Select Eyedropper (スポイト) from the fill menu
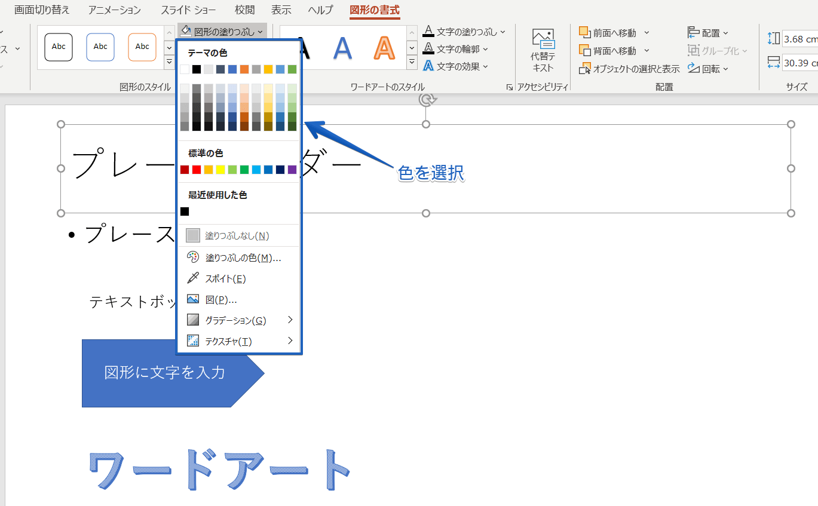The width and height of the screenshot is (818, 506). click(239, 278)
